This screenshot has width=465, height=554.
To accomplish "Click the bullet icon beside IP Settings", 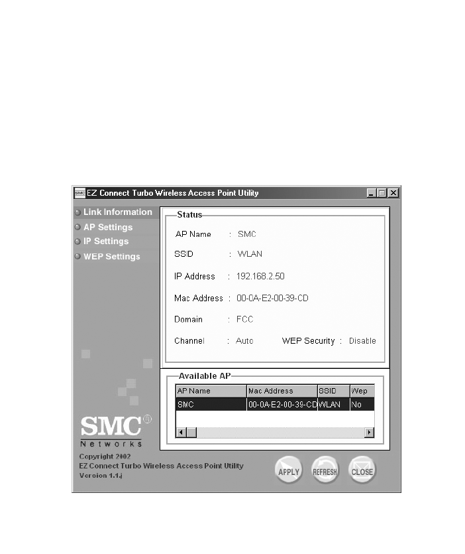I will (77, 242).
